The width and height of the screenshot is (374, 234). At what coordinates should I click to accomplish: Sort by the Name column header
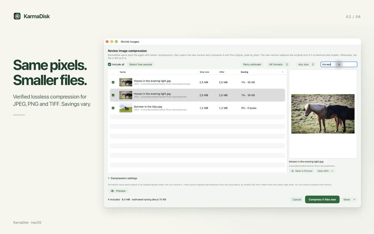click(x=123, y=72)
